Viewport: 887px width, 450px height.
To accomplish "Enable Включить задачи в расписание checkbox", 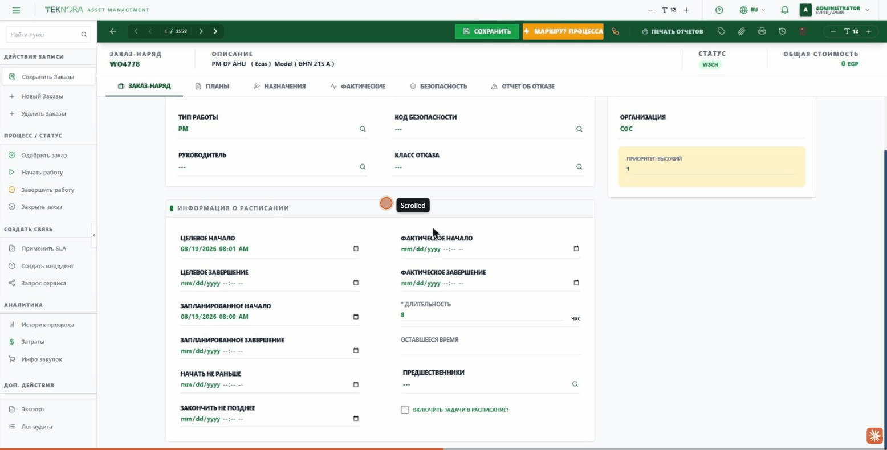I will pyautogui.click(x=405, y=410).
